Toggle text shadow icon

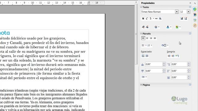pyautogui.click(x=160, y=18)
